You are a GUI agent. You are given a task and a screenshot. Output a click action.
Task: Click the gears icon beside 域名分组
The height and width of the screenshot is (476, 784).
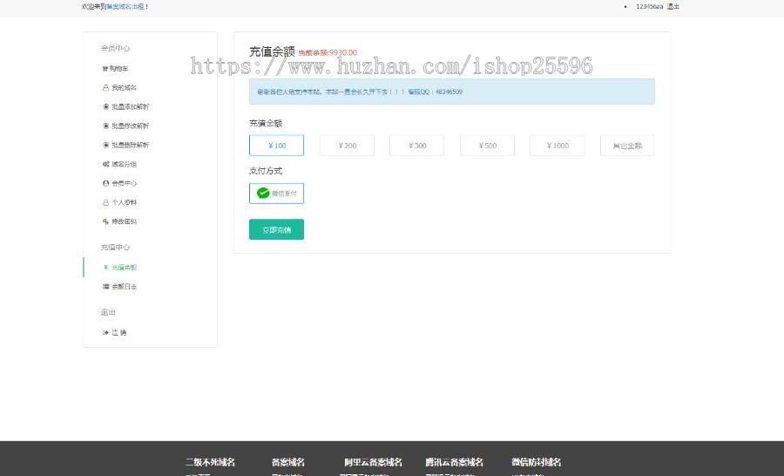point(105,164)
